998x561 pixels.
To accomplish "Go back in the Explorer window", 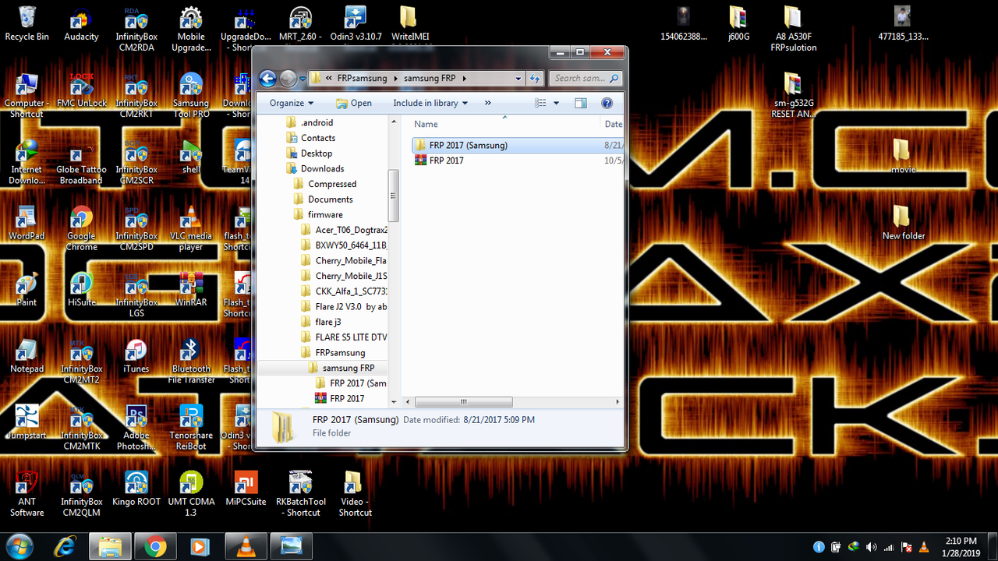I will tap(267, 79).
